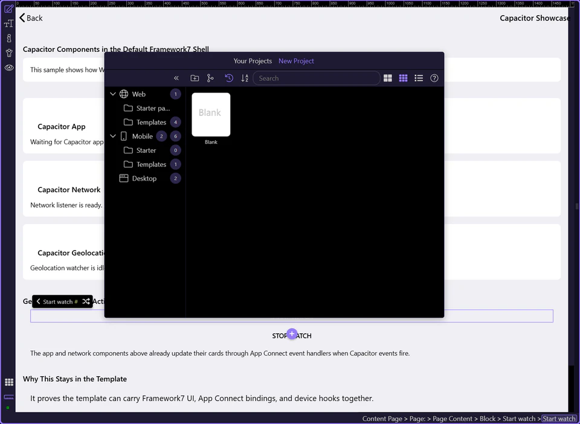Toggle the eye preview icon in sidebar
This screenshot has width=580, height=424.
tap(9, 68)
